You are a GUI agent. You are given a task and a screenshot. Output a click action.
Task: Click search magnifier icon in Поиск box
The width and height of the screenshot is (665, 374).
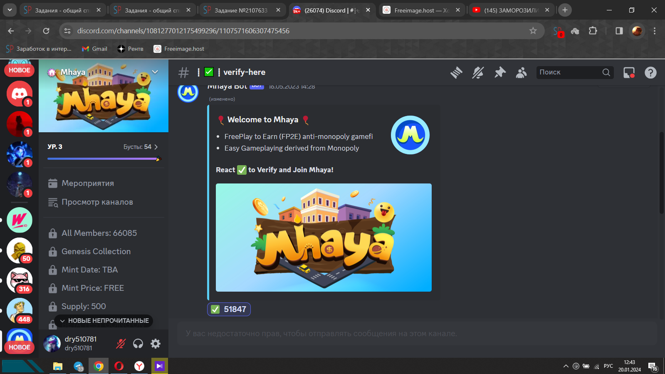[606, 72]
